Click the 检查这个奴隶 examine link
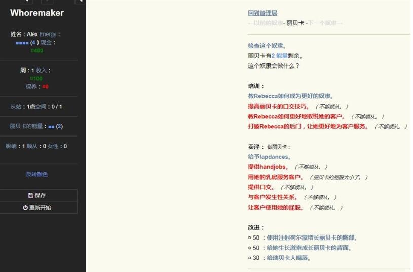This screenshot has width=413, height=272. click(x=267, y=46)
